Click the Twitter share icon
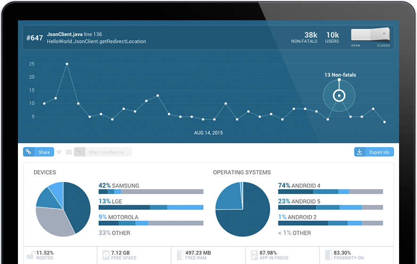The image size is (417, 264). 59,152
